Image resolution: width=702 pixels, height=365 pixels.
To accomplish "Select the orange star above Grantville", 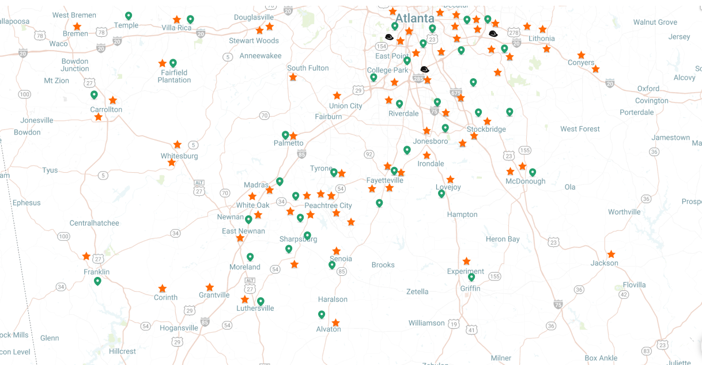I will (x=210, y=287).
